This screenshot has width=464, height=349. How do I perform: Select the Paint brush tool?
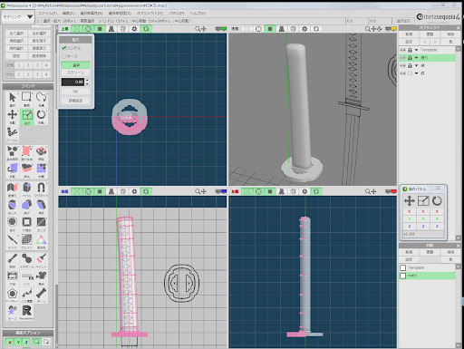[41, 258]
